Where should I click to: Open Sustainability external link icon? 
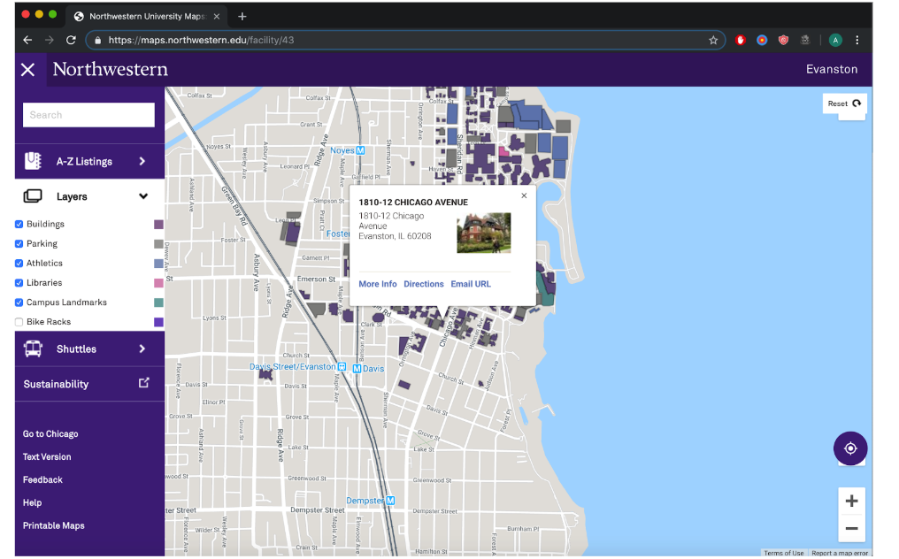(144, 383)
